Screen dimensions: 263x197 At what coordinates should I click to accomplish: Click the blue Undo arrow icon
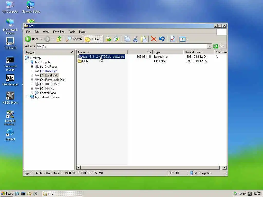(162, 39)
